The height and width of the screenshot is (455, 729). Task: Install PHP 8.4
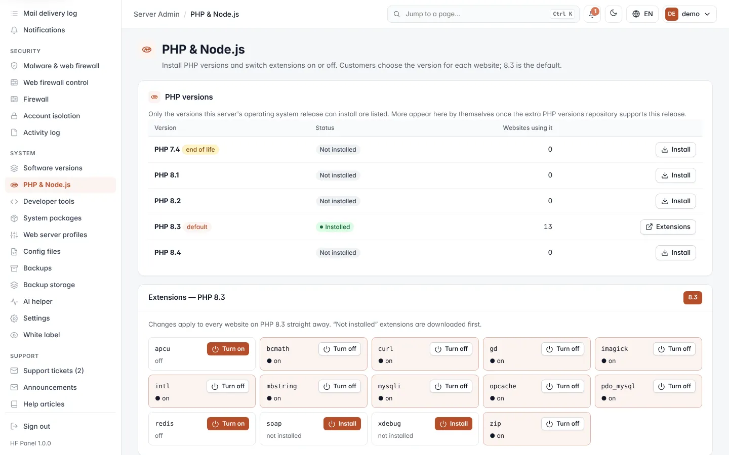(675, 253)
